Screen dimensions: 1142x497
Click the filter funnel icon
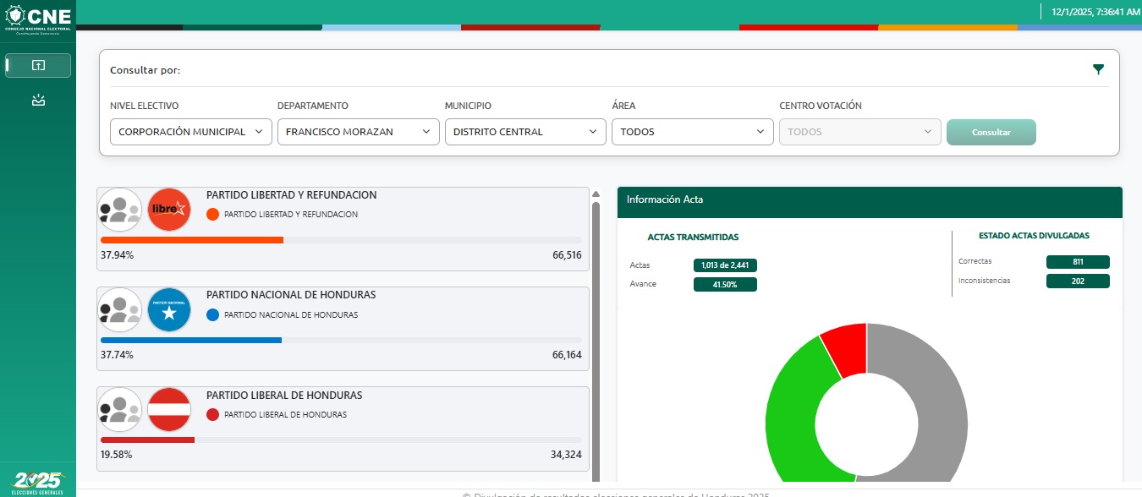coord(1098,69)
